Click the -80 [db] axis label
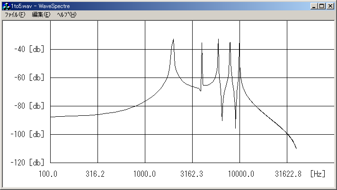This screenshot has height=190, width=337. pyautogui.click(x=29, y=106)
